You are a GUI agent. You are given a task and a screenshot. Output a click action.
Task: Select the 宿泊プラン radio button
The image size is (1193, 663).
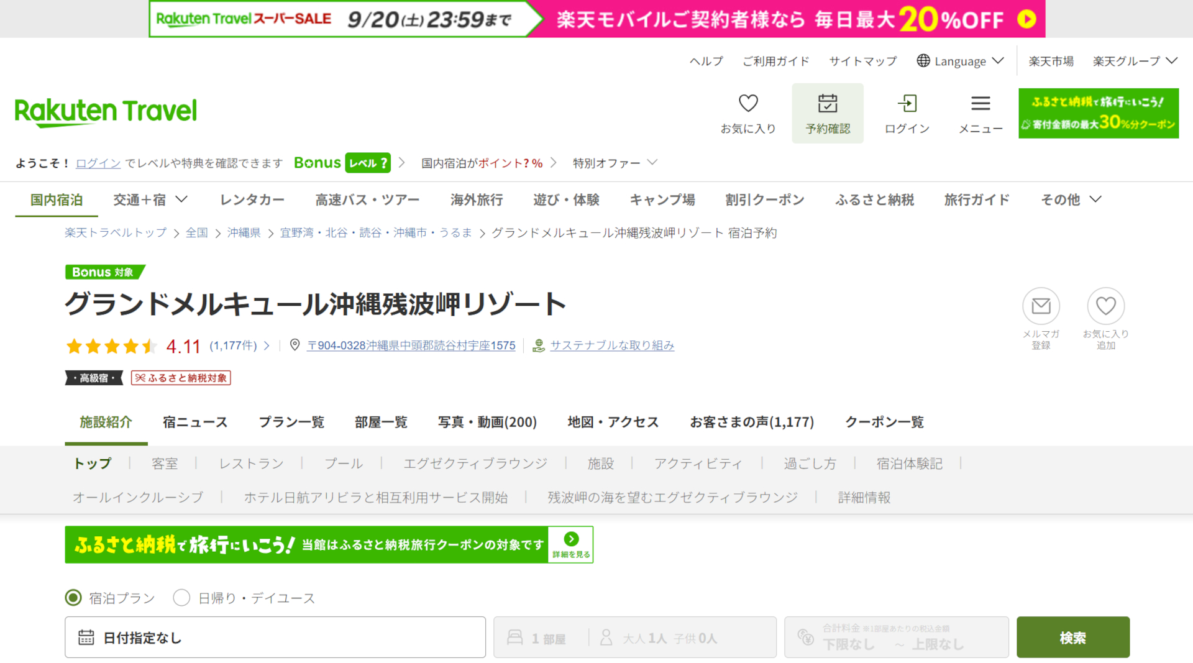click(73, 598)
